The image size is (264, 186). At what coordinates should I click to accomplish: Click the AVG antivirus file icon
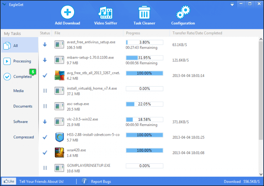(x=59, y=75)
